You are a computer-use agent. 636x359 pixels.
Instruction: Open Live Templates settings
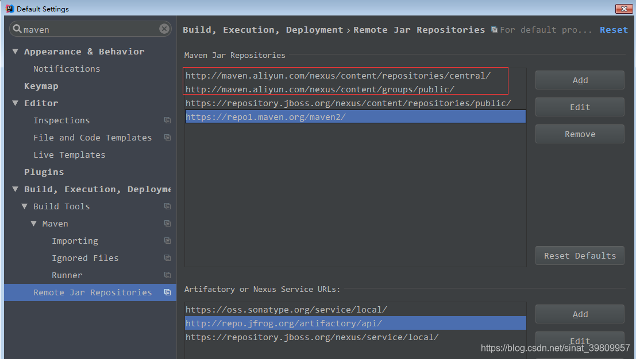[70, 155]
